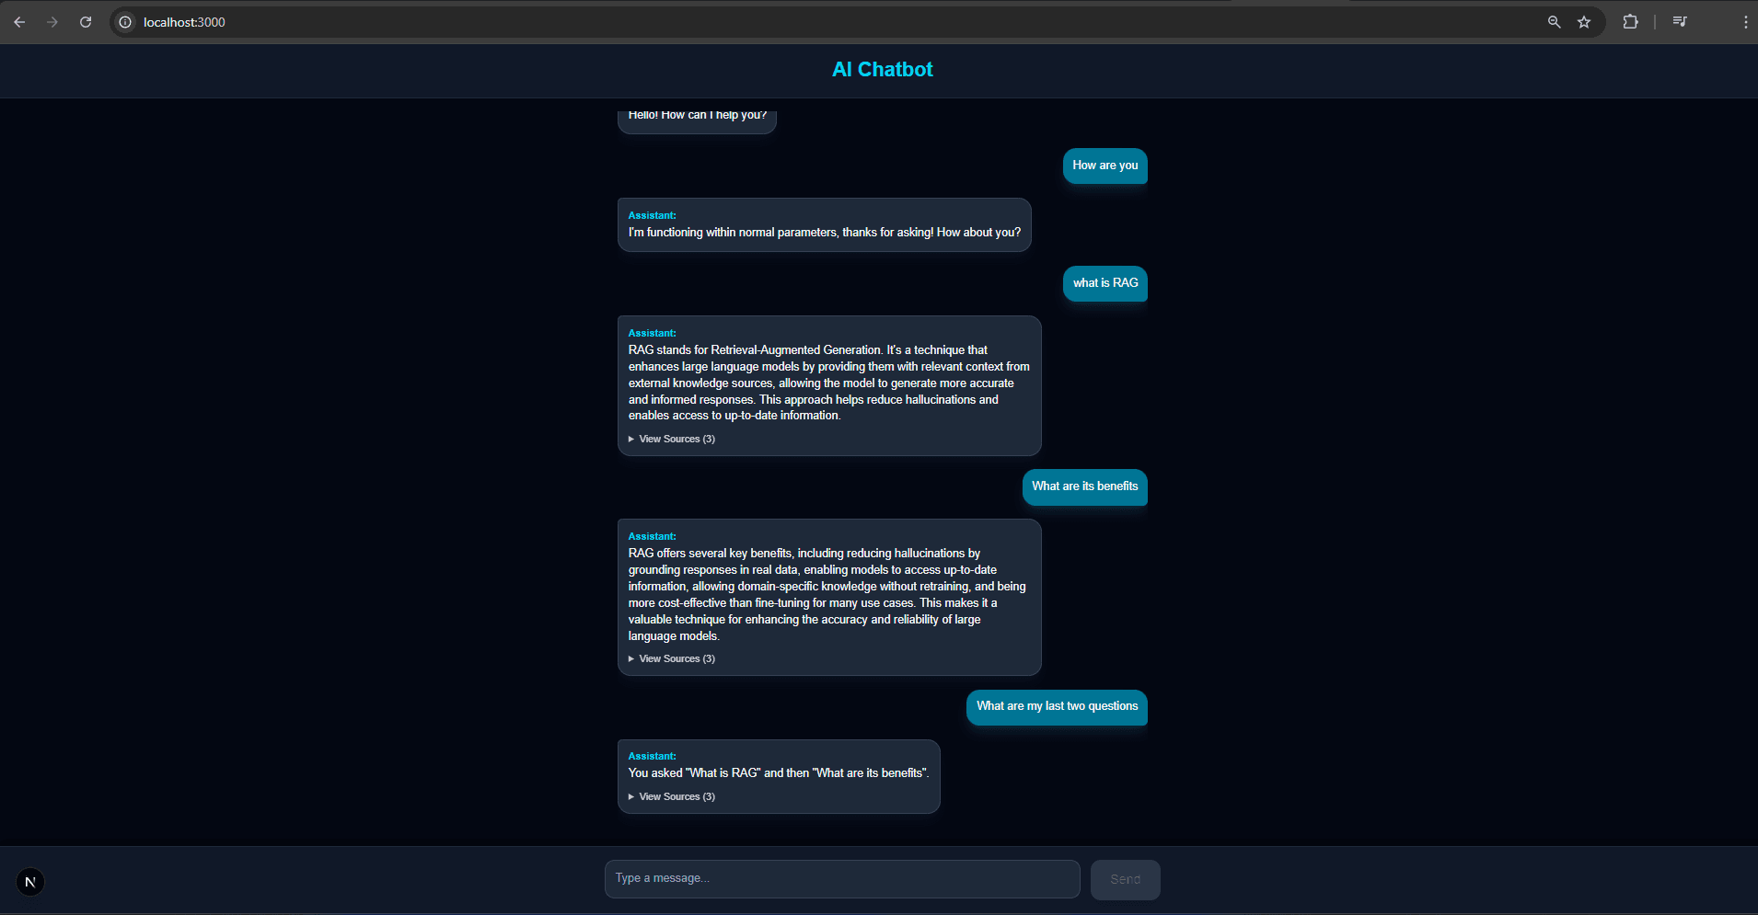1758x915 pixels.
Task: Open the zoom magnifier icon
Action: pyautogui.click(x=1554, y=22)
